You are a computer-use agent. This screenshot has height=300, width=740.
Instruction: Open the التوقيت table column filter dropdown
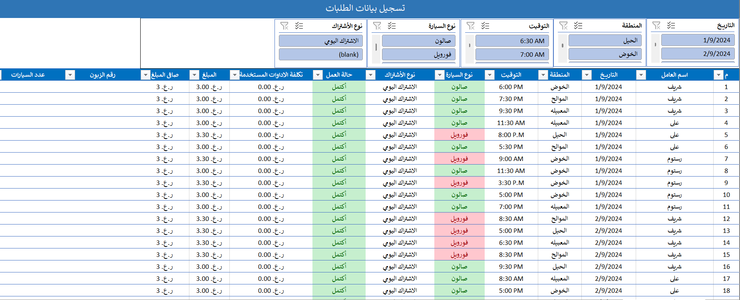tap(489, 75)
